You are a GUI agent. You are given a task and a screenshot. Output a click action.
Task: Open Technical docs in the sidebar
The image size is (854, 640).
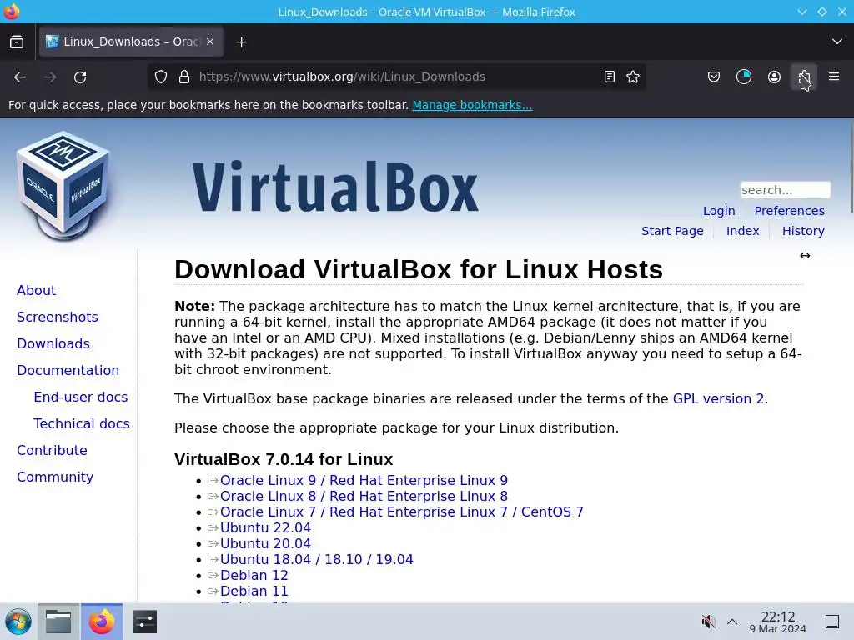point(81,424)
